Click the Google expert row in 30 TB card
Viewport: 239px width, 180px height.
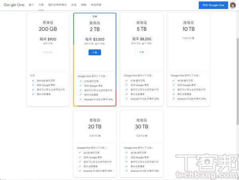[x=140, y=157]
